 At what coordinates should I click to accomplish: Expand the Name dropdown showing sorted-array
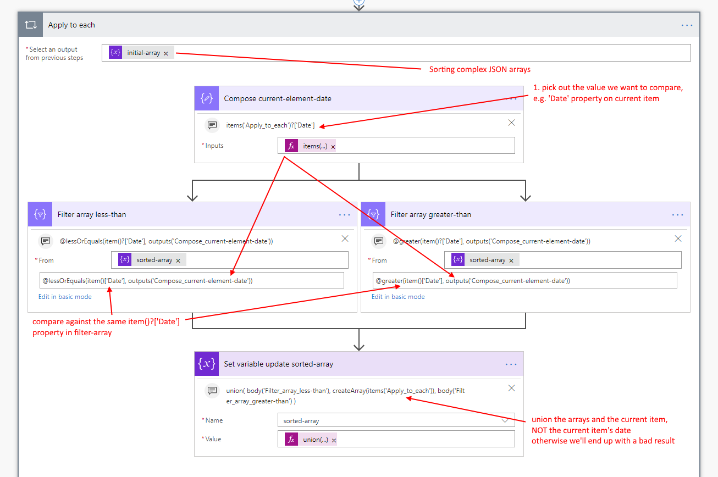pos(505,420)
